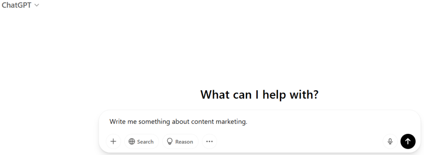Click the "What can I help with?" heading
Viewport: 424px width, 155px height.
259,95
